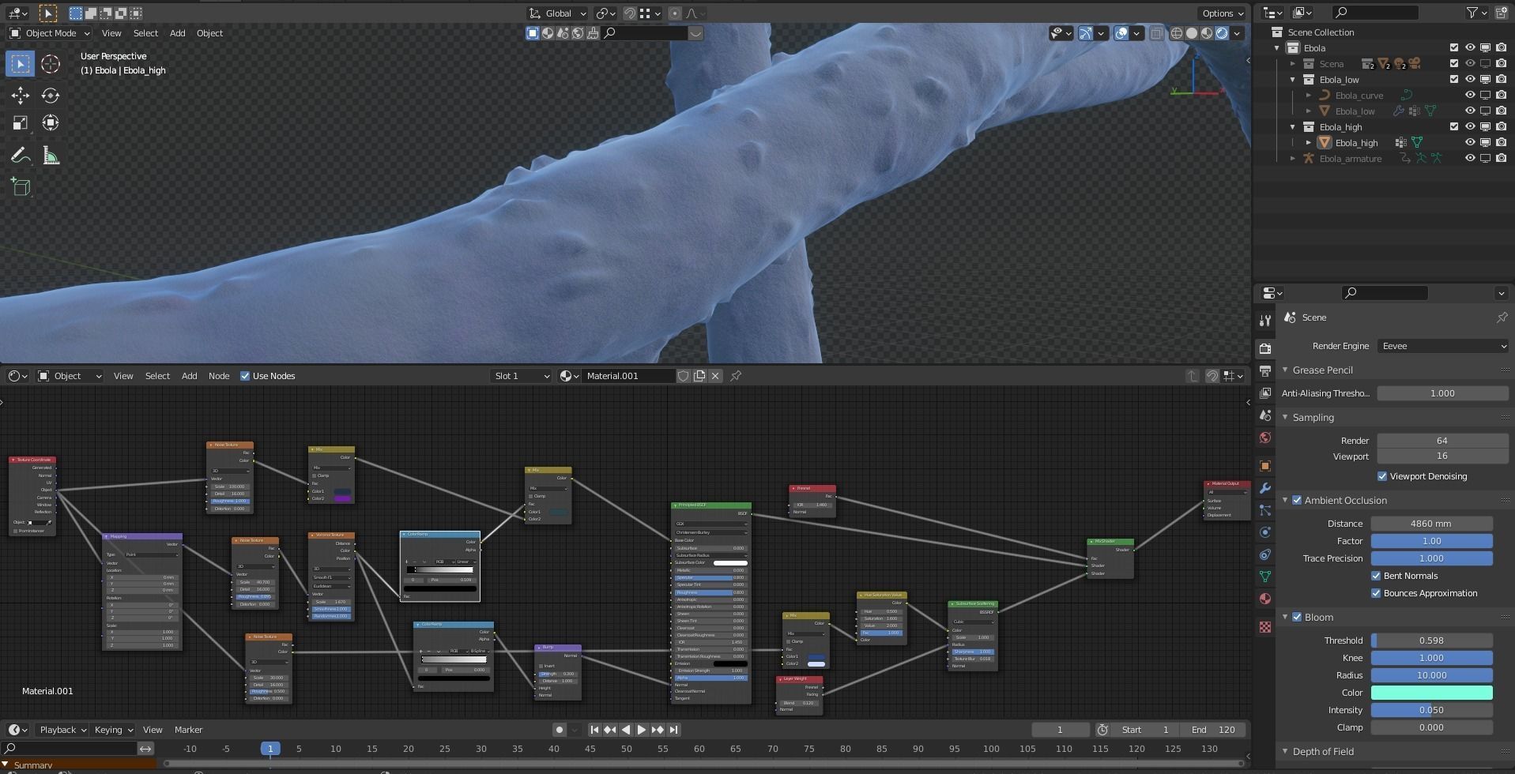Create new material copy button

(x=699, y=376)
